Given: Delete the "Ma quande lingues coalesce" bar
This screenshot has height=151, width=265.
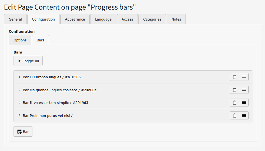Looking at the screenshot, I should [235, 90].
